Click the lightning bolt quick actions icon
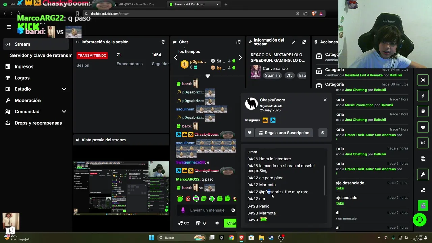This screenshot has width=432, height=243. pos(423,96)
